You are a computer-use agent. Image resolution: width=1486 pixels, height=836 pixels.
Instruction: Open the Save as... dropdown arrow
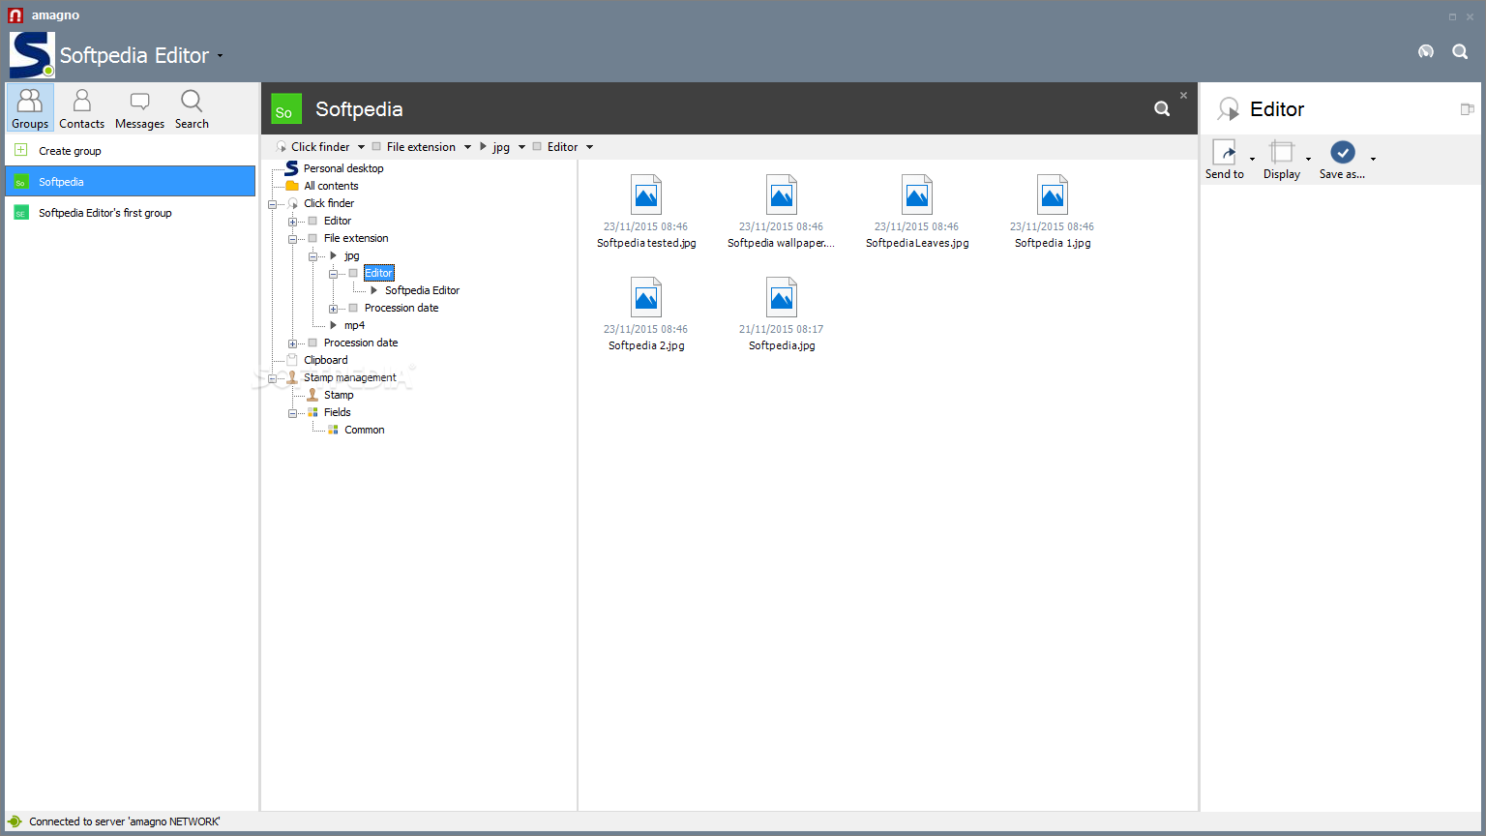coord(1373,159)
